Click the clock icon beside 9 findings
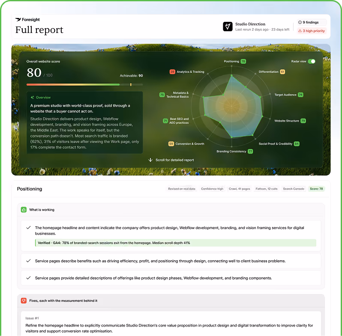The image size is (342, 336). [300, 22]
